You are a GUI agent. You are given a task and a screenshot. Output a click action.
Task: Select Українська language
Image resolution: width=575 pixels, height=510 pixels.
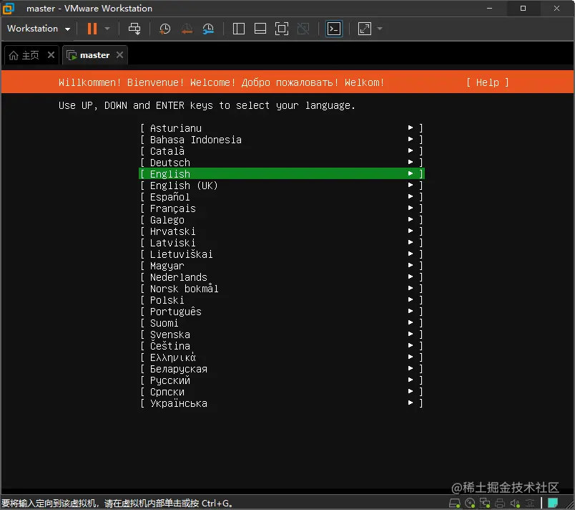coord(282,403)
